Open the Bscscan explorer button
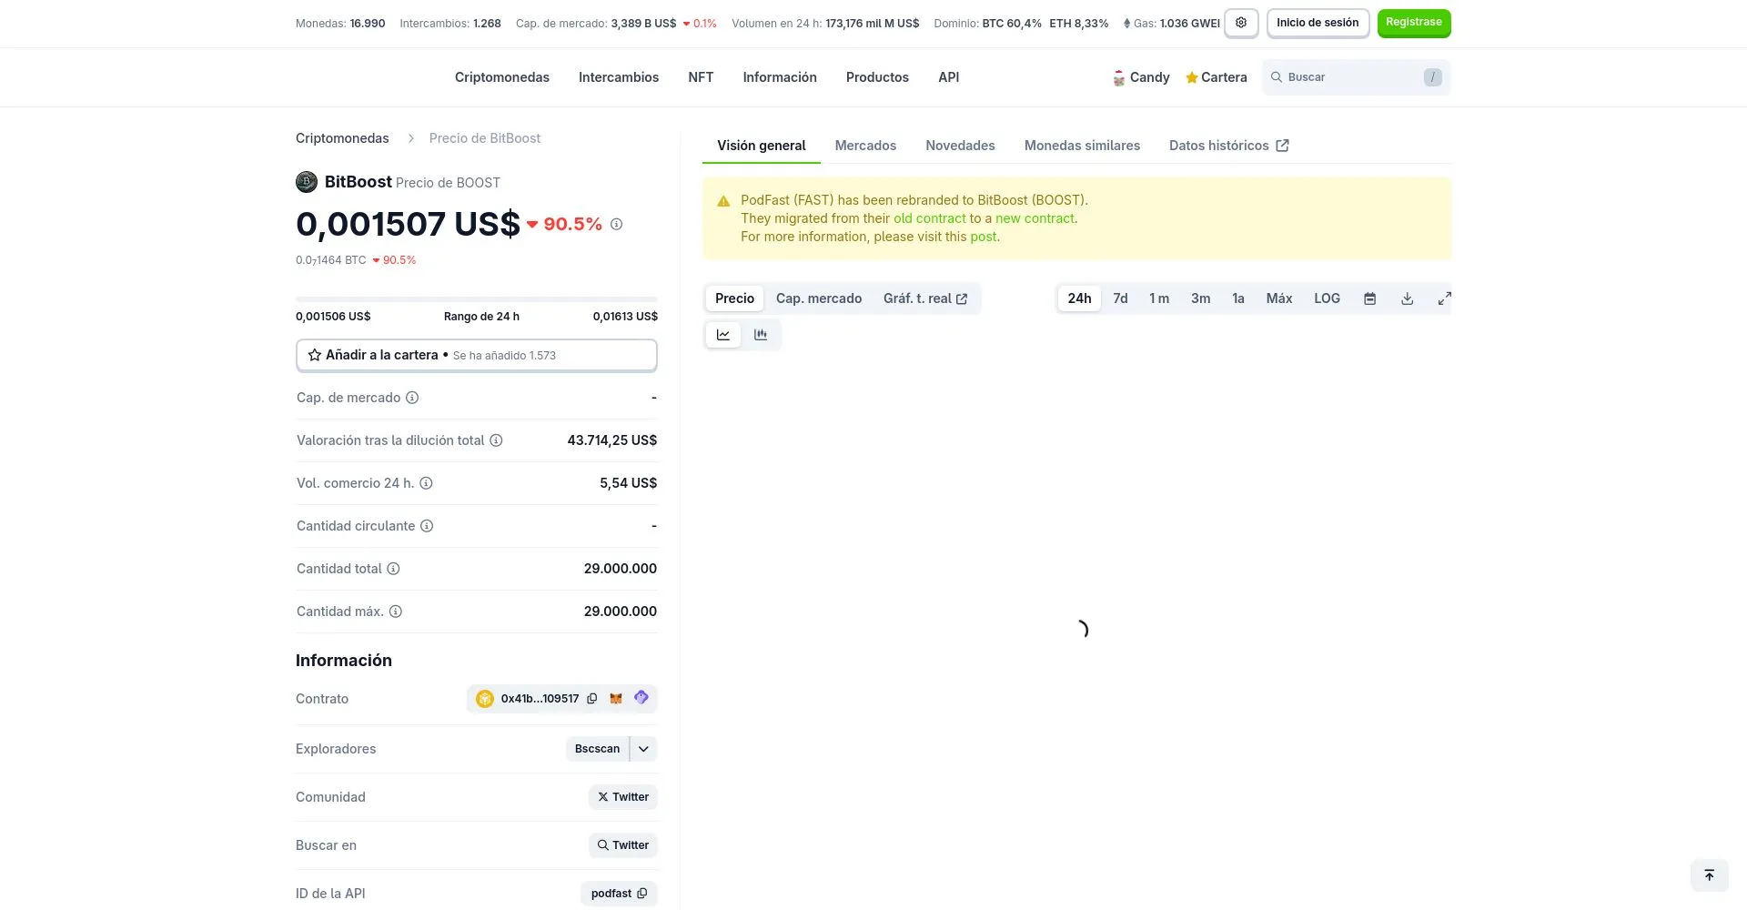Image resolution: width=1747 pixels, height=910 pixels. (597, 749)
